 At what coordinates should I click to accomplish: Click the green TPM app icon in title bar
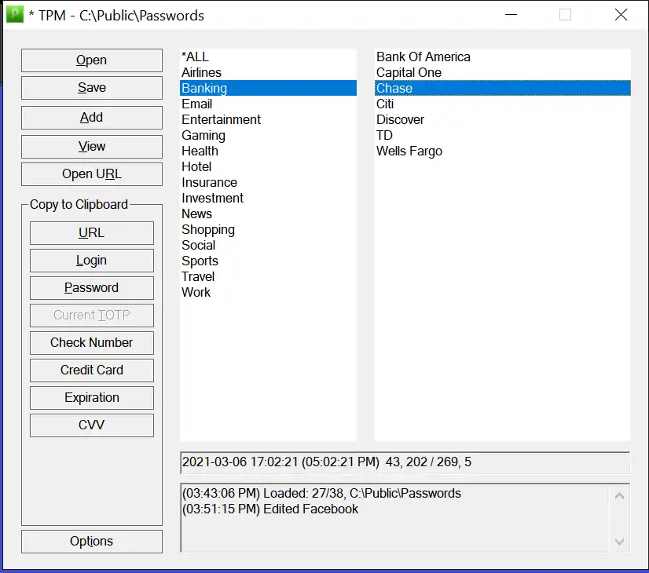click(15, 14)
